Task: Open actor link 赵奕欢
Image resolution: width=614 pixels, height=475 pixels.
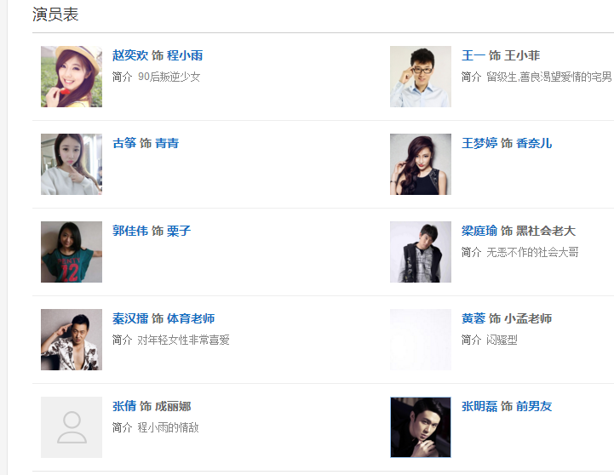Action: 130,55
